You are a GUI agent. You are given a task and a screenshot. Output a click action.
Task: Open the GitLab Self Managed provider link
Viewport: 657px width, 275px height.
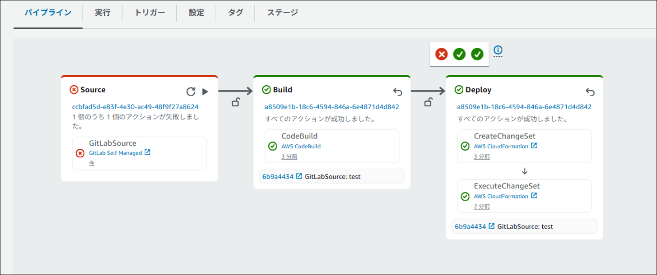(x=116, y=153)
